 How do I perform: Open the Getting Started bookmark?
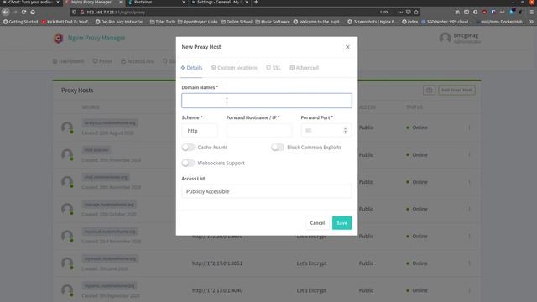tap(20, 22)
